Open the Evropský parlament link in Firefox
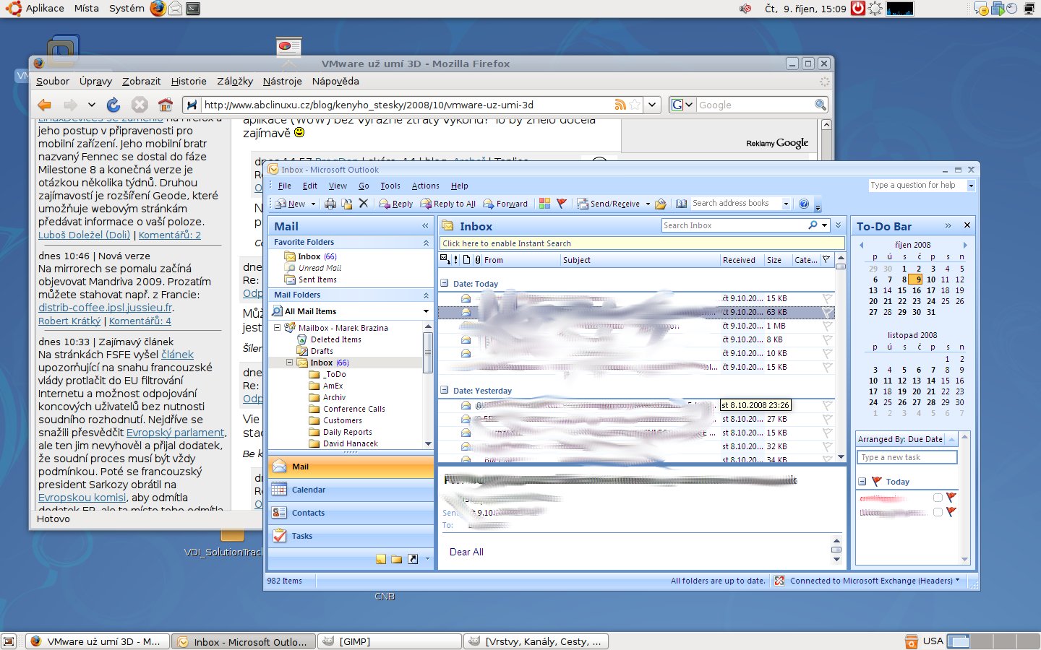Image resolution: width=1041 pixels, height=650 pixels. click(176, 433)
